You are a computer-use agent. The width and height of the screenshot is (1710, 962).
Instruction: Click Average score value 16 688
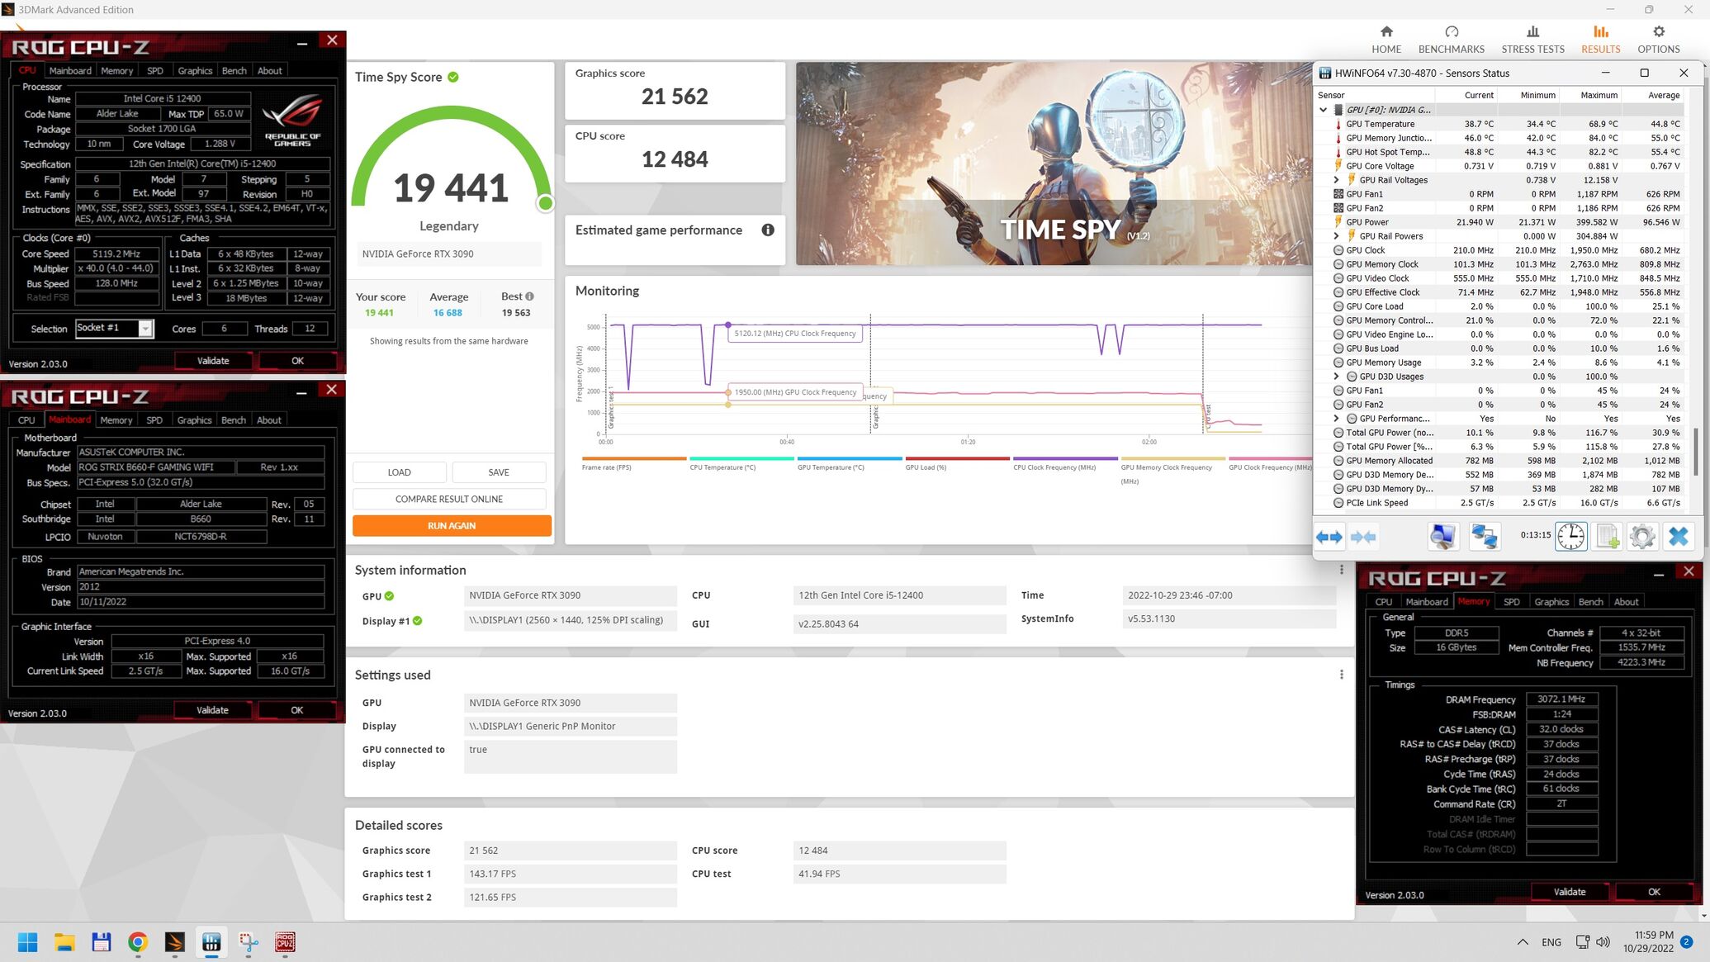pos(448,313)
